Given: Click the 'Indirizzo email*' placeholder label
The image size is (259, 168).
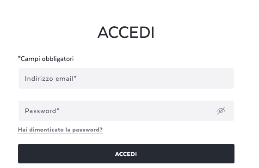Looking at the screenshot, I should tap(51, 78).
